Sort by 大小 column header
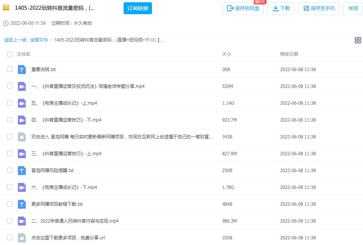 pos(226,54)
